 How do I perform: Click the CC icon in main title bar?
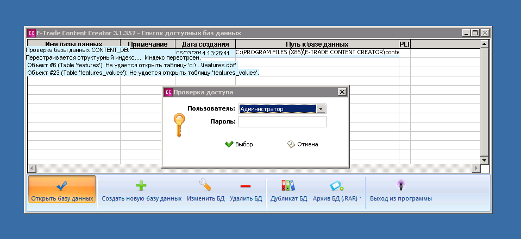click(x=32, y=33)
